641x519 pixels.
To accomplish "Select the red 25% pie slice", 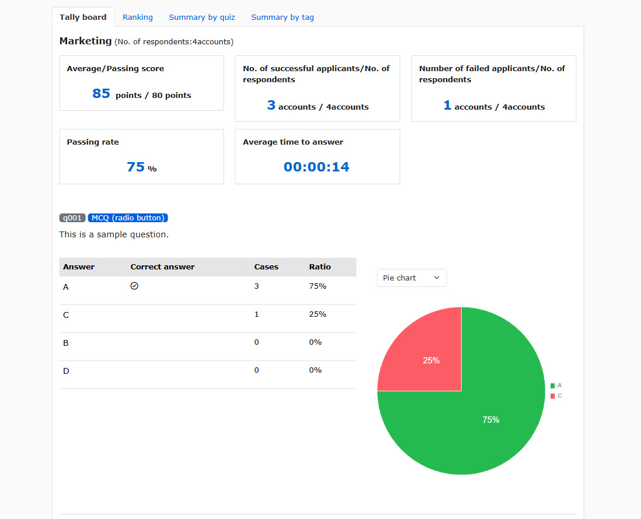I will (x=431, y=360).
